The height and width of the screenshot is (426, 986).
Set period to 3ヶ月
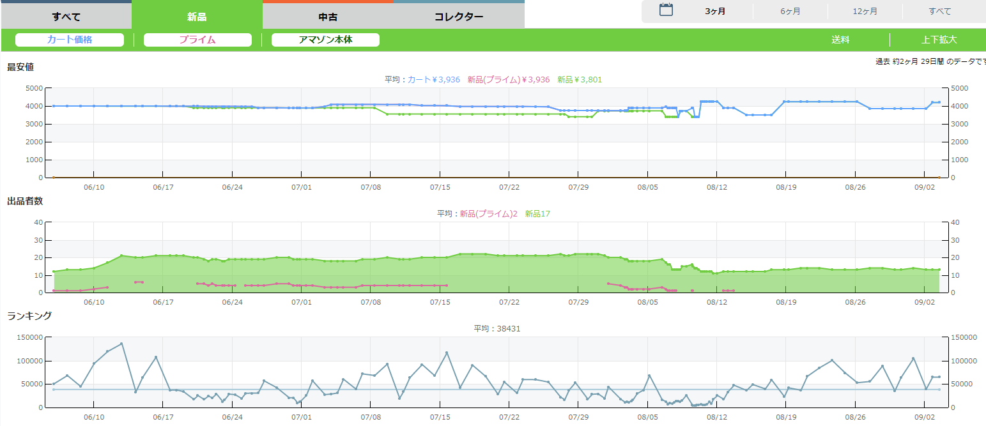(715, 11)
